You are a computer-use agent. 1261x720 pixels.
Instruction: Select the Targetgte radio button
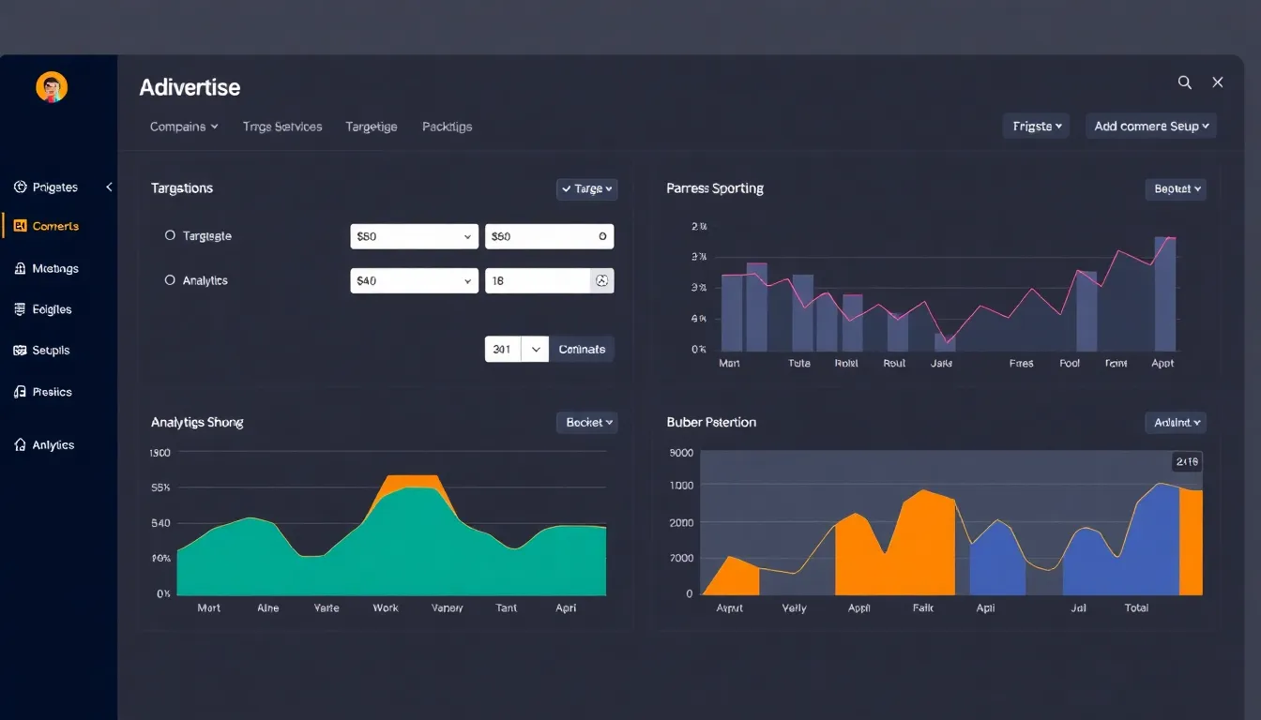(x=170, y=235)
